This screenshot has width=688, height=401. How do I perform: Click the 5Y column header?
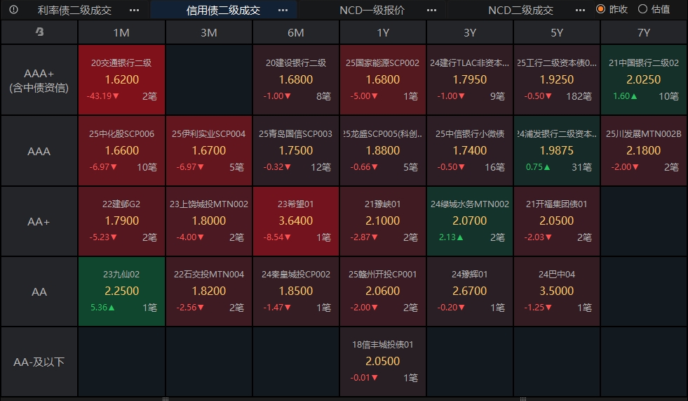click(x=556, y=32)
